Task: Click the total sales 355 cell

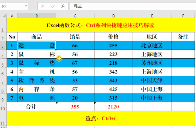Action: 75,107
